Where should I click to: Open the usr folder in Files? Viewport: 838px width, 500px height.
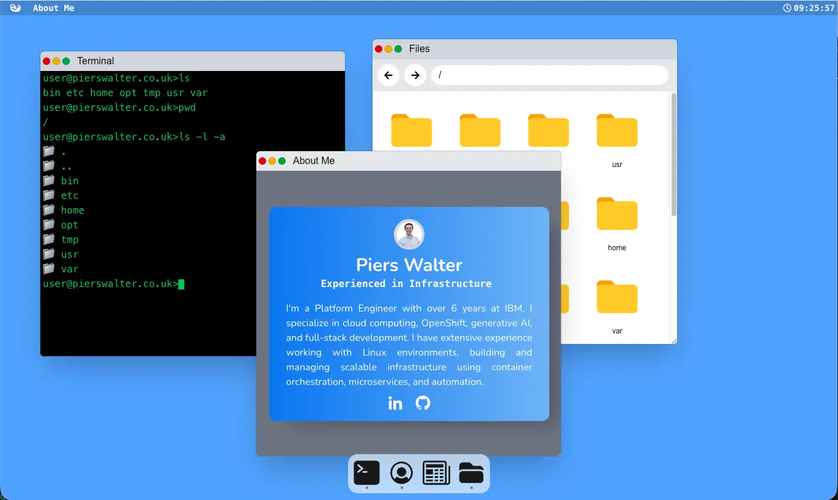(x=617, y=130)
